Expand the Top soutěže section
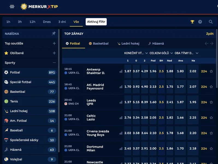Screen dimensions: 218x164 pyautogui.click(x=54, y=43)
